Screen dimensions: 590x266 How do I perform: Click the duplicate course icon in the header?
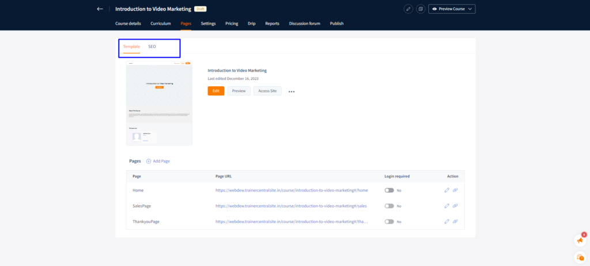coord(421,9)
